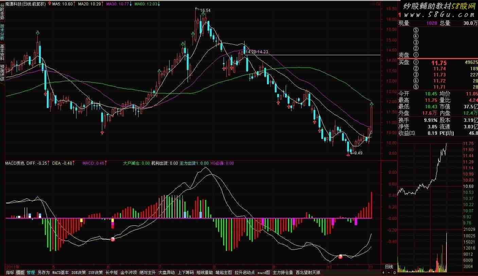This screenshot has height=276, width=478.
Task: Apply the MACD基本 indicator template
Action: click(60, 272)
